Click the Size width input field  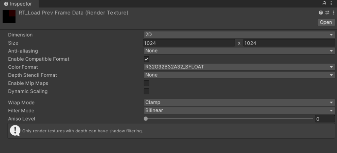189,43
